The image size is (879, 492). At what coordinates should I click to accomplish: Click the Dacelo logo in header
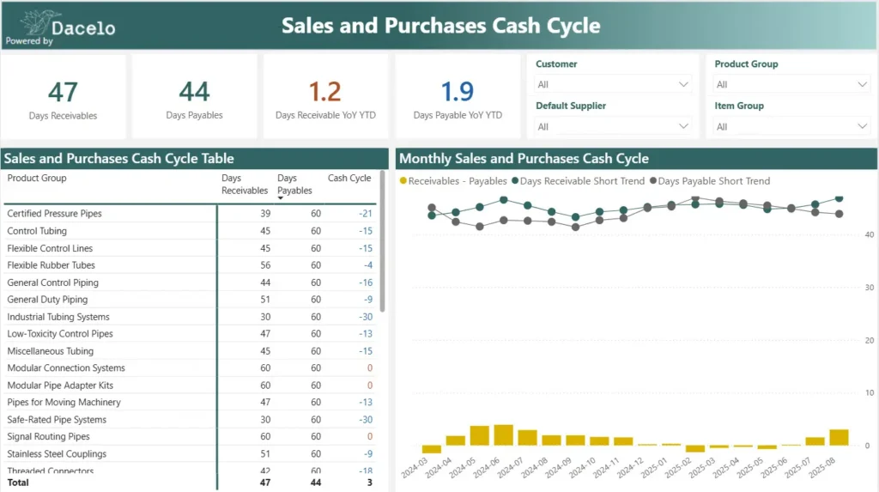pyautogui.click(x=60, y=27)
